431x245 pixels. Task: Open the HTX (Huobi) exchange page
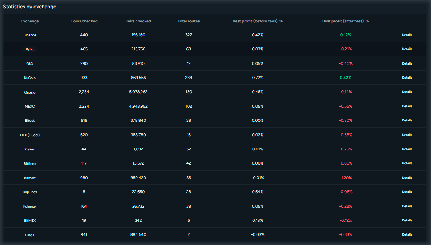(30, 134)
